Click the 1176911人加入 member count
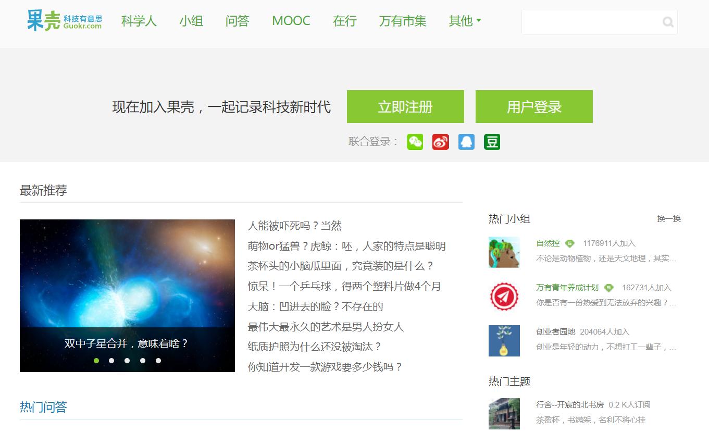Viewport: 709px width, 431px height. pyautogui.click(x=609, y=243)
